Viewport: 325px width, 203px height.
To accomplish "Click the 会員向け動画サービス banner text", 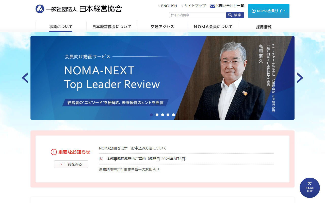I will coord(88,57).
